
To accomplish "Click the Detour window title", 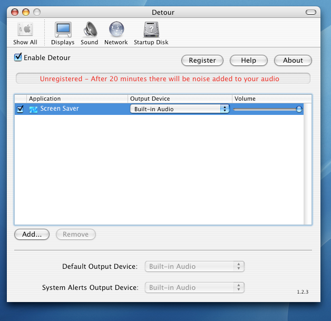I will [163, 12].
